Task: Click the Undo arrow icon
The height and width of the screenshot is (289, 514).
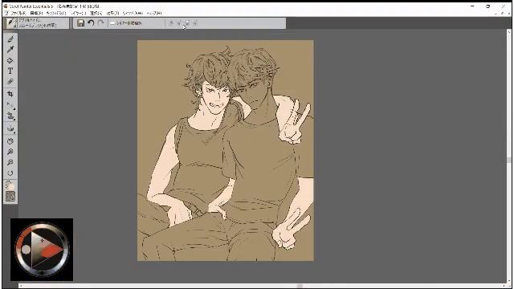Action: tap(91, 23)
